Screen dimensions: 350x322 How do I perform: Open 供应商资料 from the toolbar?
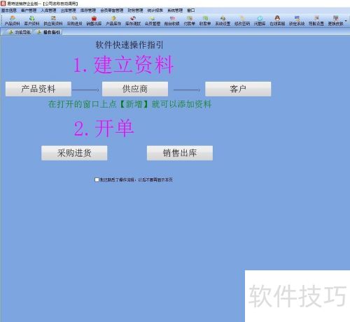click(x=53, y=20)
